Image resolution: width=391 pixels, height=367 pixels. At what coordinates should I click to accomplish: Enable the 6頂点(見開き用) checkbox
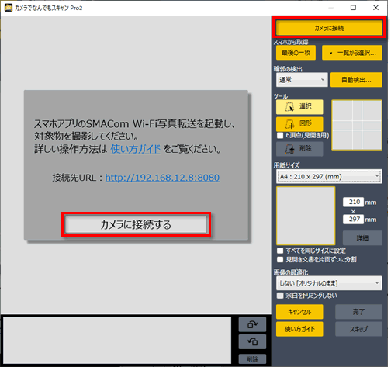click(280, 136)
